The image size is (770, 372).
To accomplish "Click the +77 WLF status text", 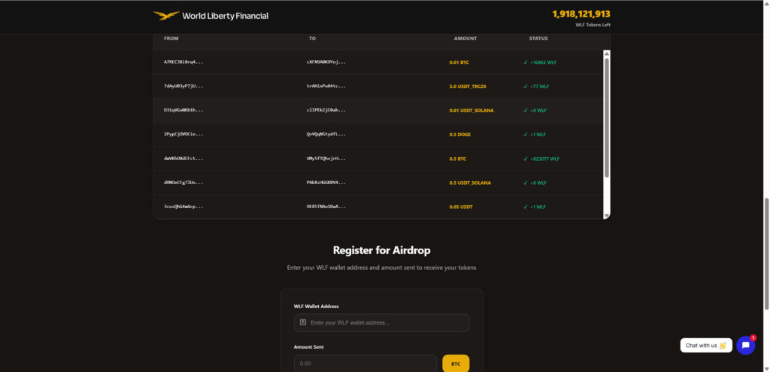I will (539, 86).
